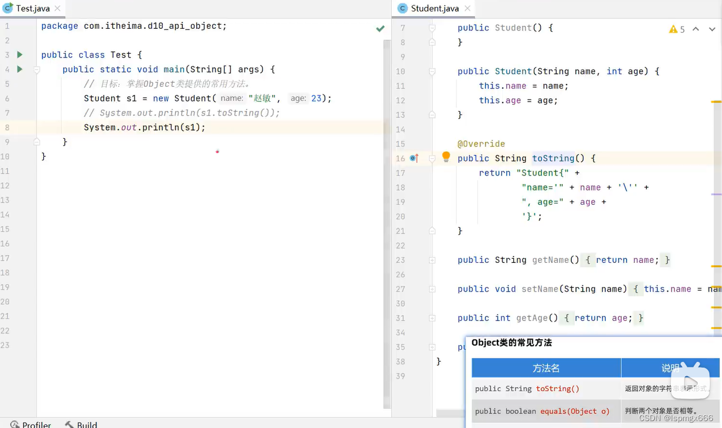The width and height of the screenshot is (722, 428).
Task: Click the run icon next to class Test
Action: coord(20,55)
